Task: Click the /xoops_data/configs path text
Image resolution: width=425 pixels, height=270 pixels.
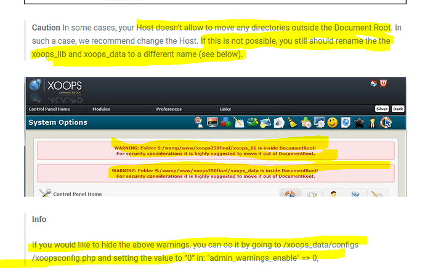Action: coord(321,245)
